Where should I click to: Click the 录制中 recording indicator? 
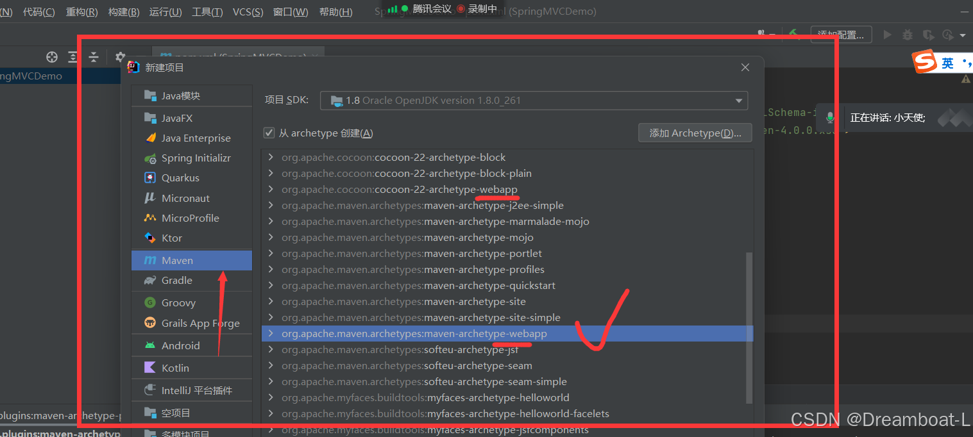coord(477,8)
